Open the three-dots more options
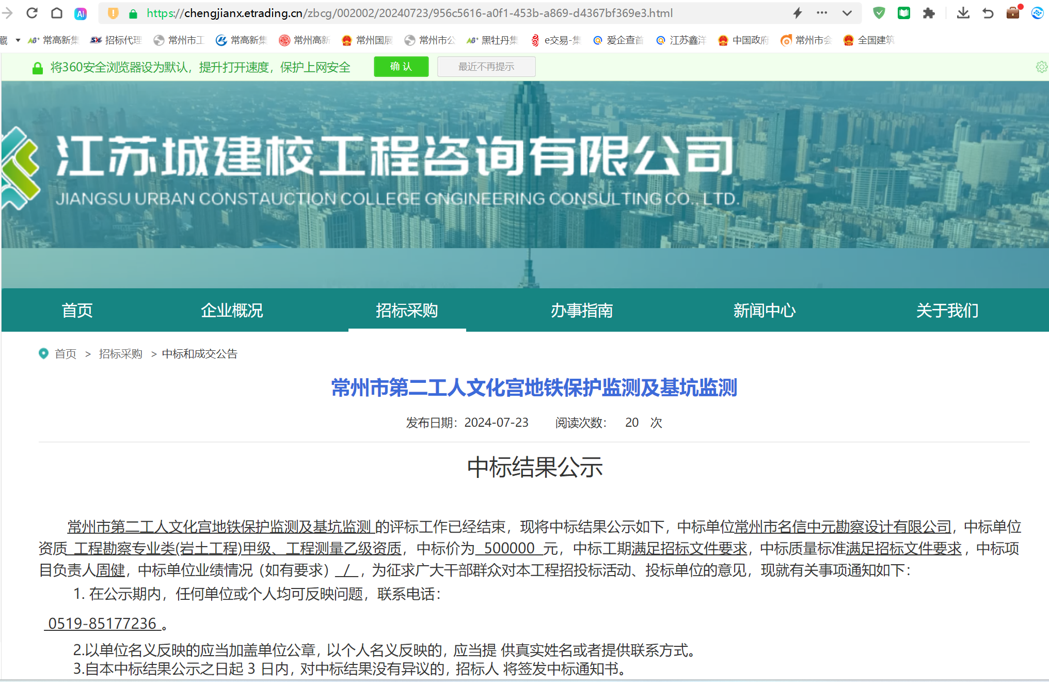 coord(822,13)
